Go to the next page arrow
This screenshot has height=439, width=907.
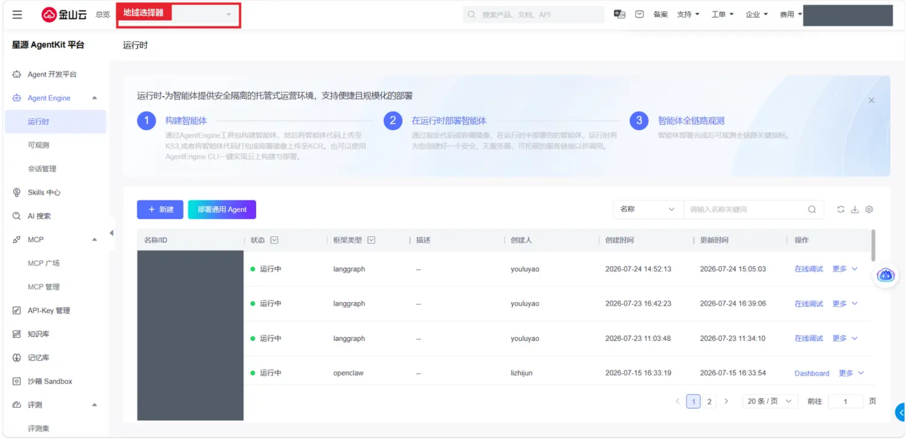727,401
